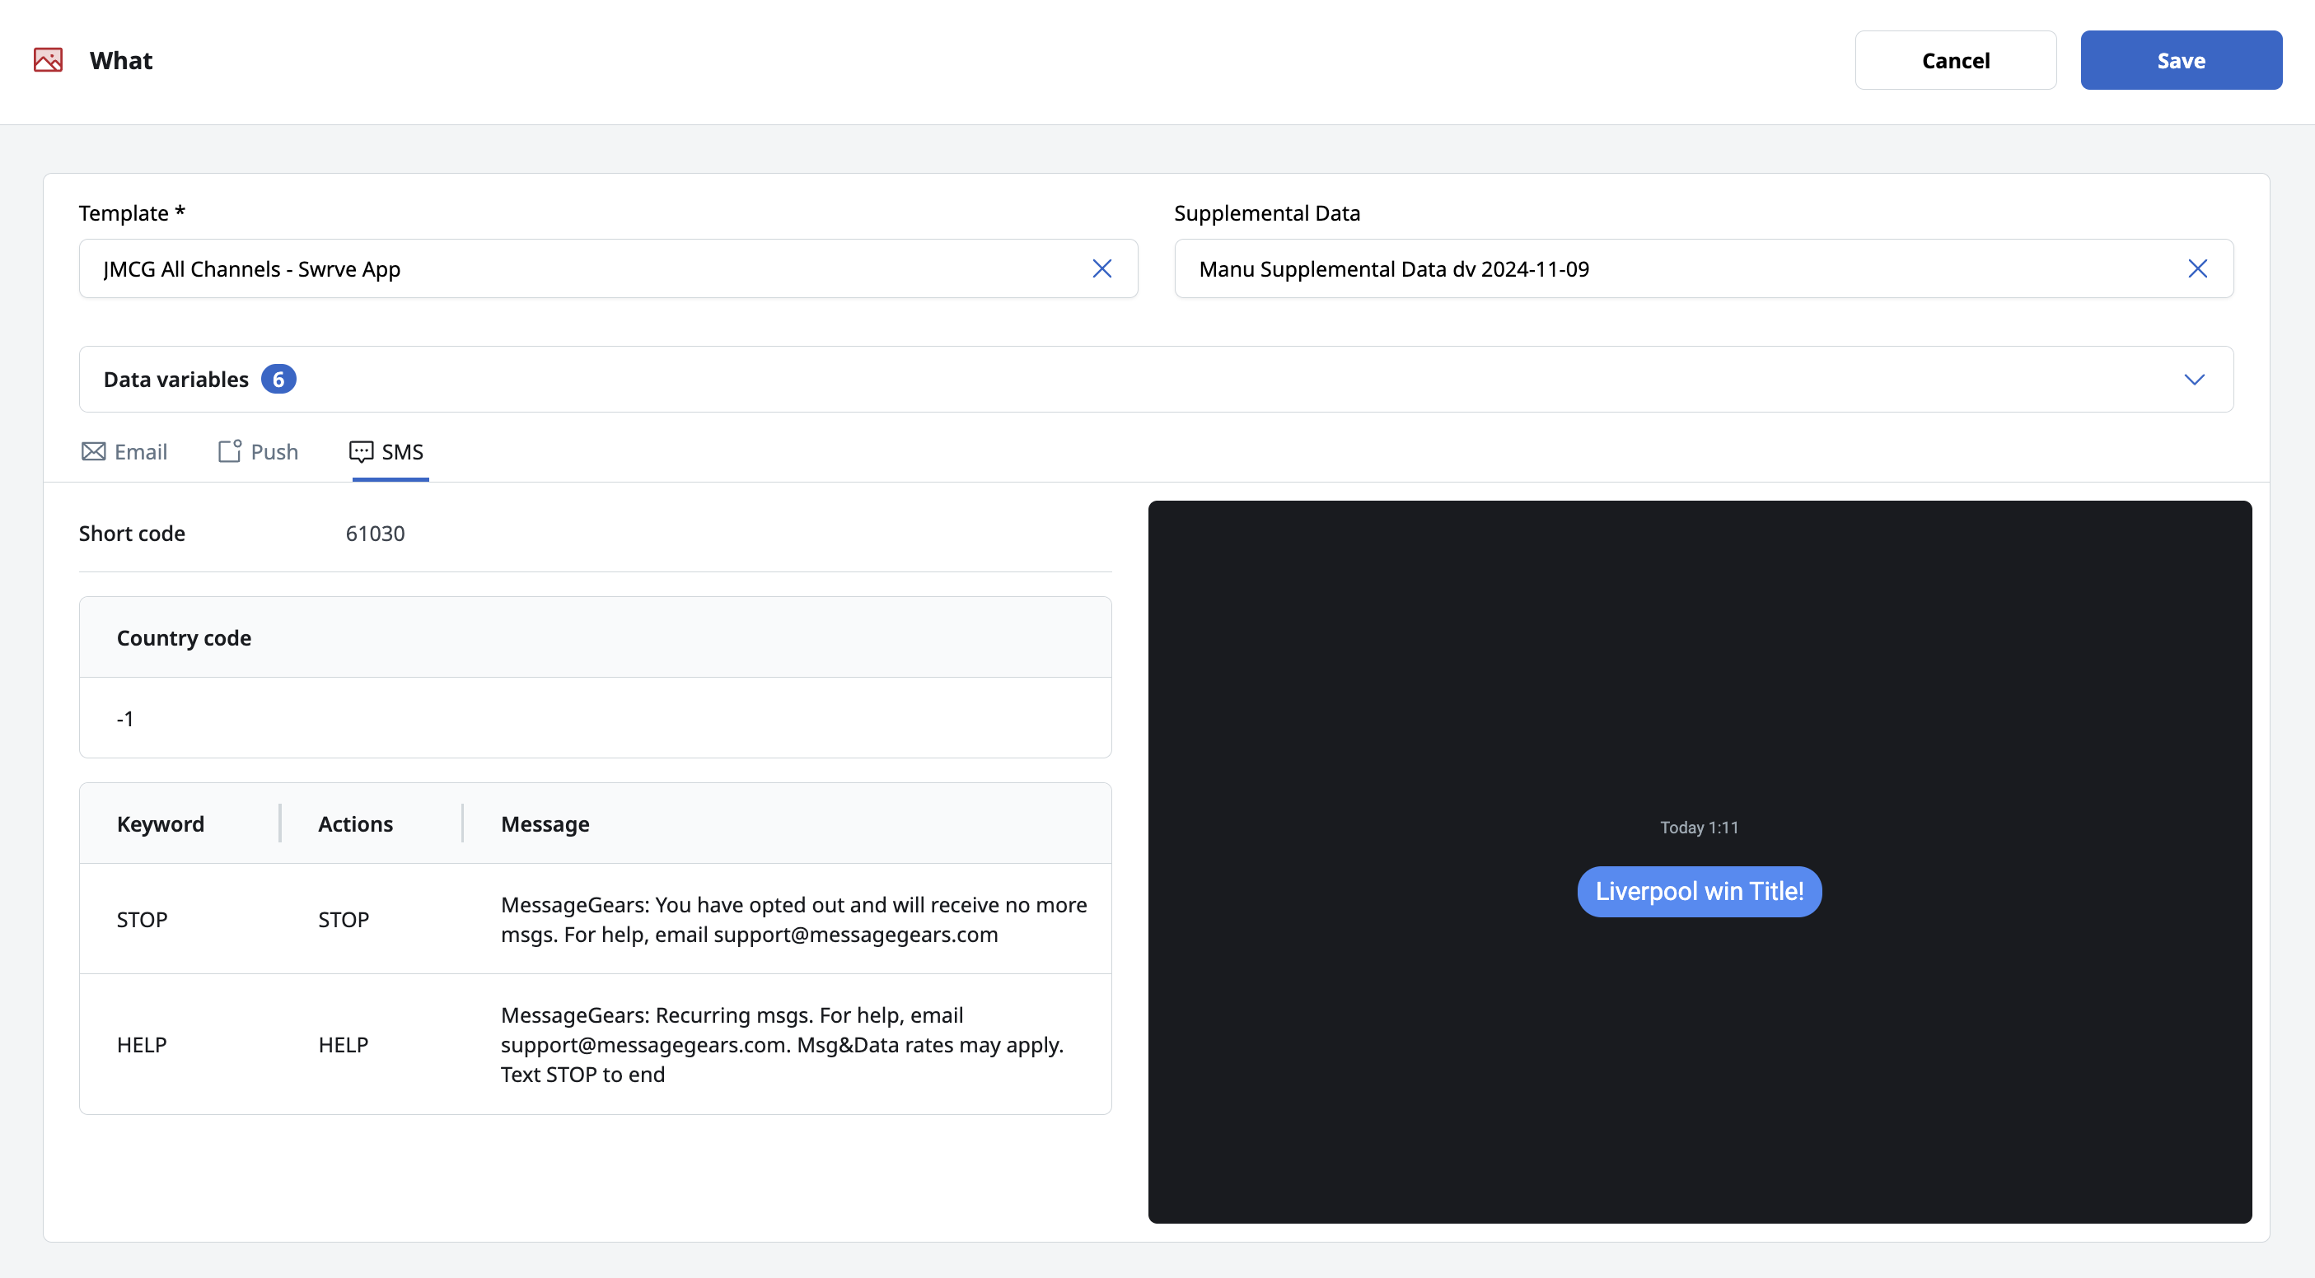Click the Actions column header
2315x1278 pixels.
pyautogui.click(x=356, y=823)
